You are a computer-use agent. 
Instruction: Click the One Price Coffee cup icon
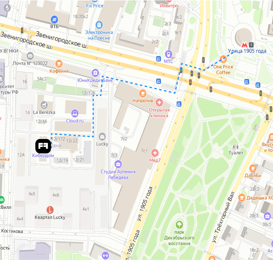223,59
